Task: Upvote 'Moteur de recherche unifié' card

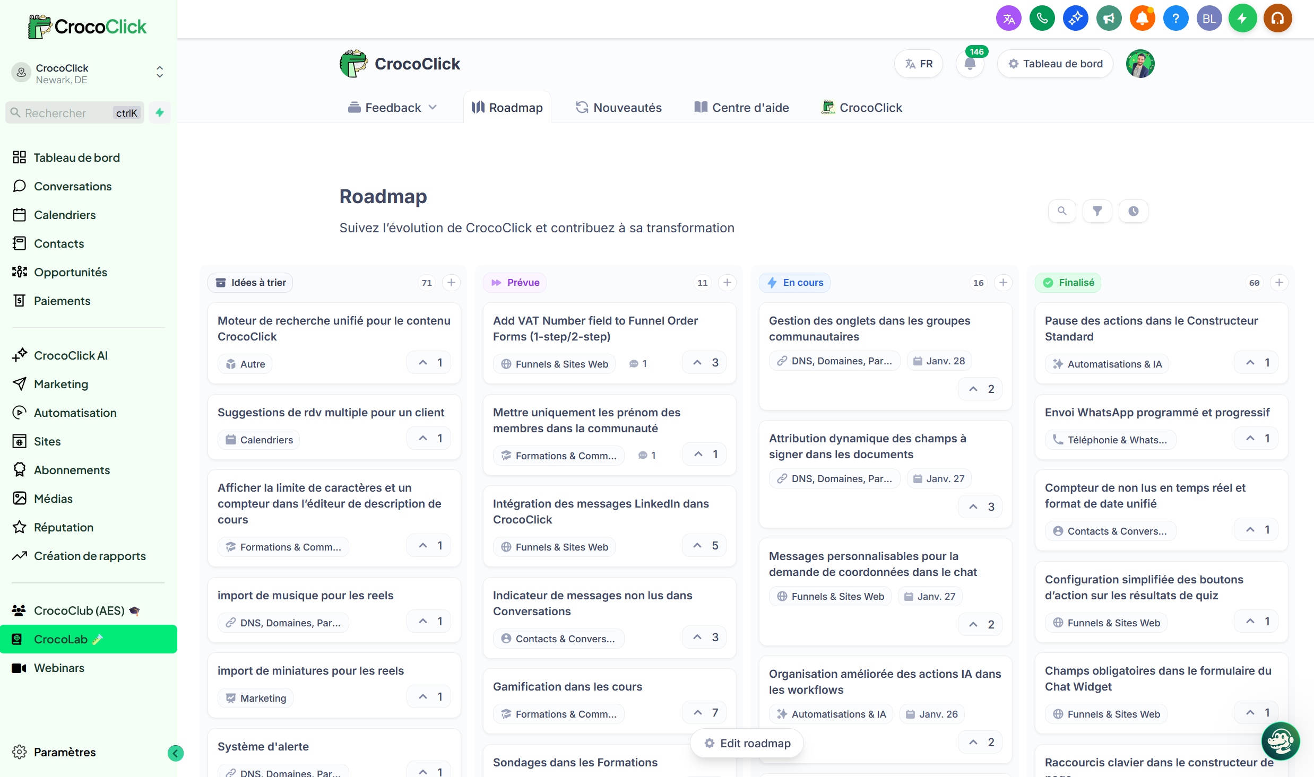Action: point(429,363)
